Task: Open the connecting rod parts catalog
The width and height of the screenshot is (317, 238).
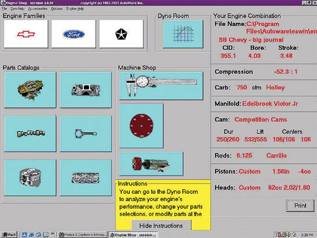Action: click(85, 134)
